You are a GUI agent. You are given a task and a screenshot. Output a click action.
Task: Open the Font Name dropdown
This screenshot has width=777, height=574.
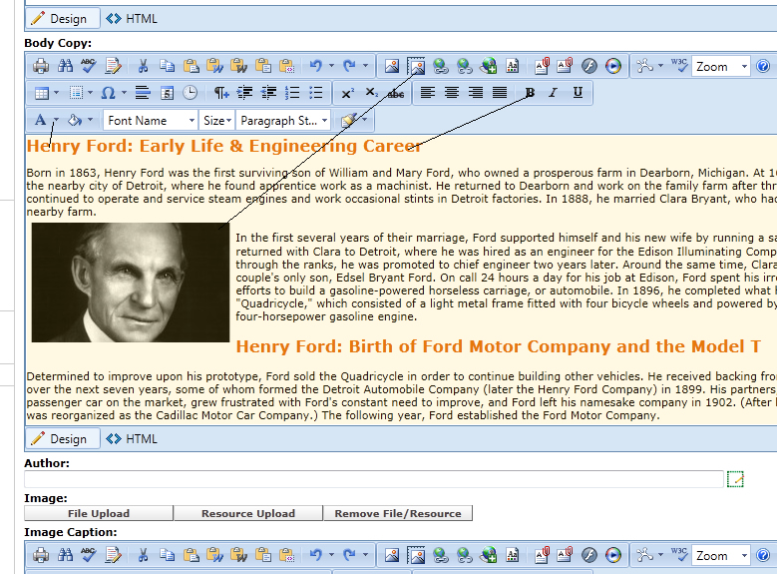click(150, 121)
